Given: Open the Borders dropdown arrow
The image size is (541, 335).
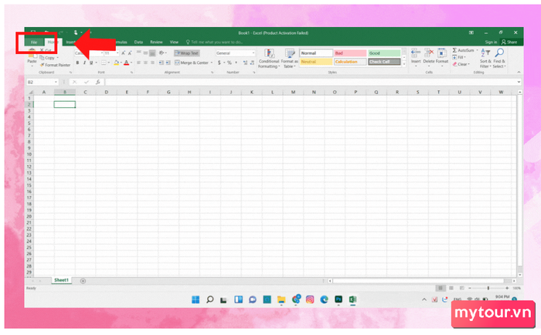Looking at the screenshot, I should pyautogui.click(x=109, y=63).
